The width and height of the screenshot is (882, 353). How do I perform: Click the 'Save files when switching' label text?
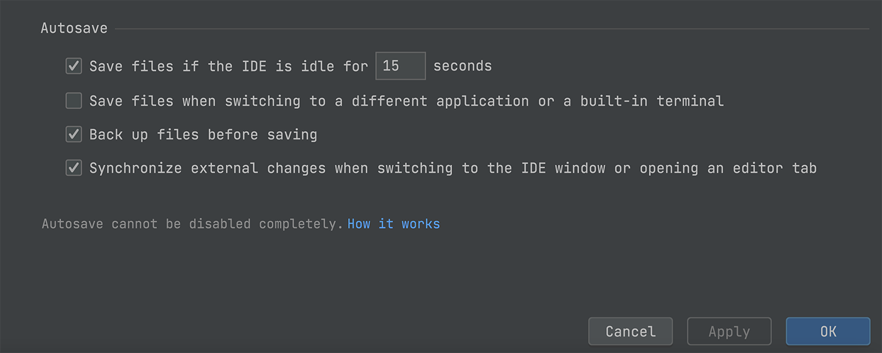195,101
